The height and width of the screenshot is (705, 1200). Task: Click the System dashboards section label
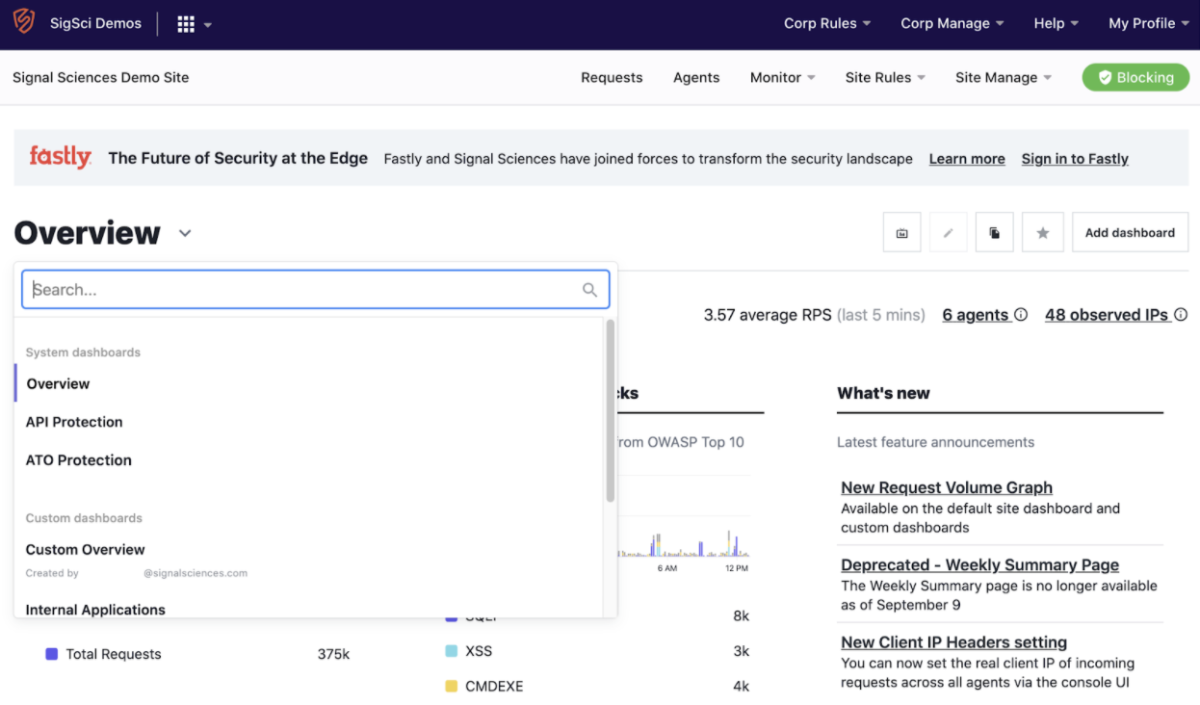click(x=83, y=352)
